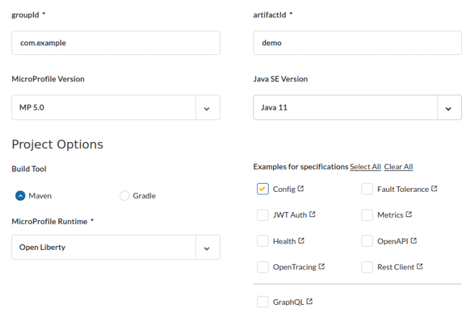Enable the Rest Client checkbox
This screenshot has height=325, width=474.
coord(367,267)
